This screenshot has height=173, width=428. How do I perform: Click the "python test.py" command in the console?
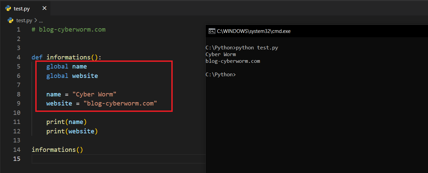(x=257, y=48)
